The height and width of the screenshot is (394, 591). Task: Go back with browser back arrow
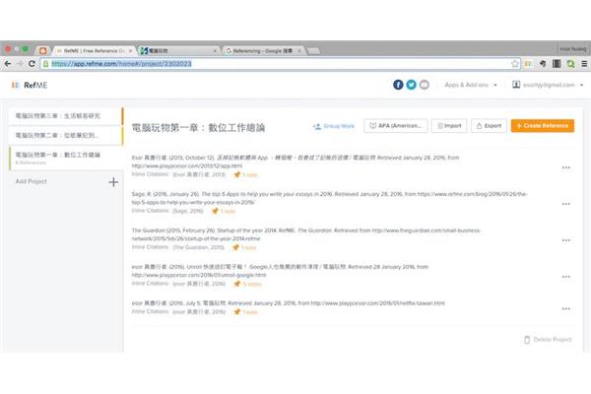coord(8,64)
